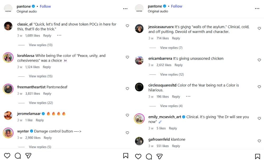
Task: View the 2,980 likes on wynter's comment
Action: pyautogui.click(x=33, y=138)
